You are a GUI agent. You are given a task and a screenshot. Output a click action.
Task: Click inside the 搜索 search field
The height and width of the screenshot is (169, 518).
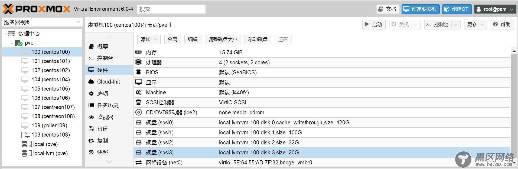click(171, 9)
